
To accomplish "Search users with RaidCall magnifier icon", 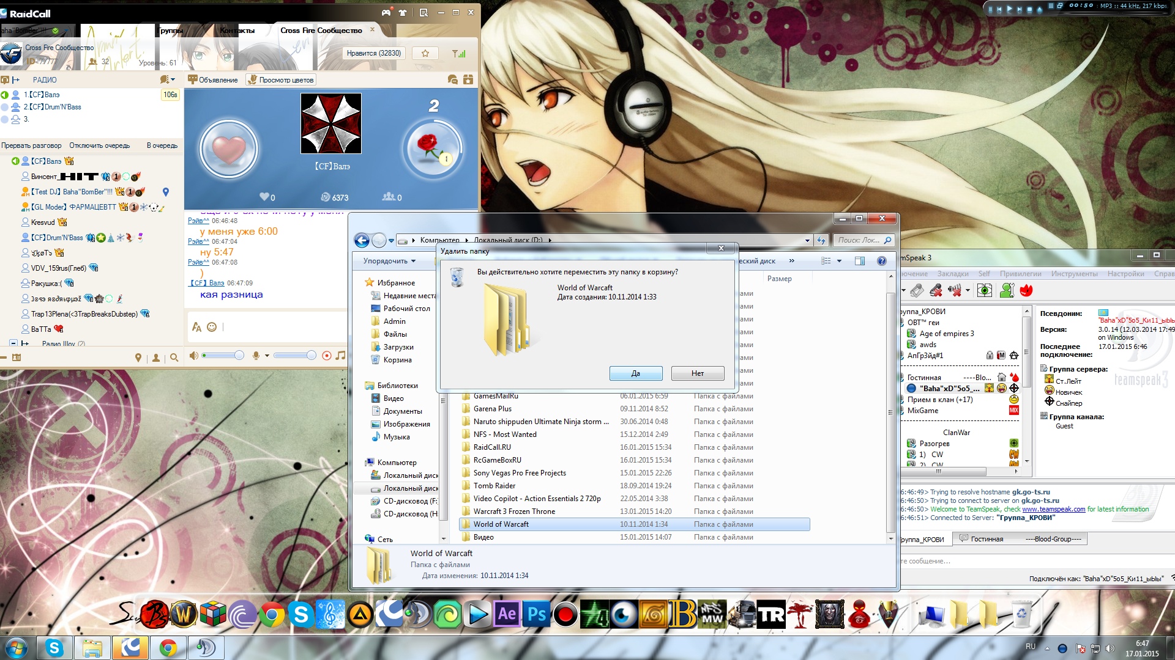I will pos(174,358).
